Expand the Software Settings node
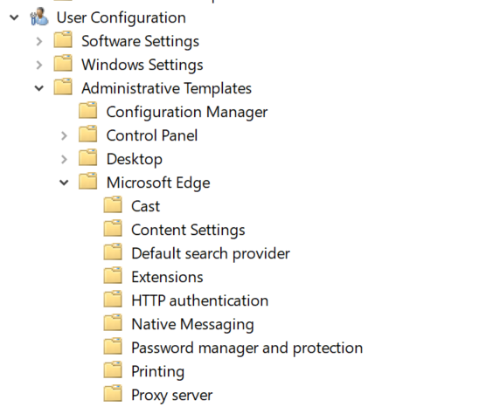493x407 pixels. pos(39,41)
